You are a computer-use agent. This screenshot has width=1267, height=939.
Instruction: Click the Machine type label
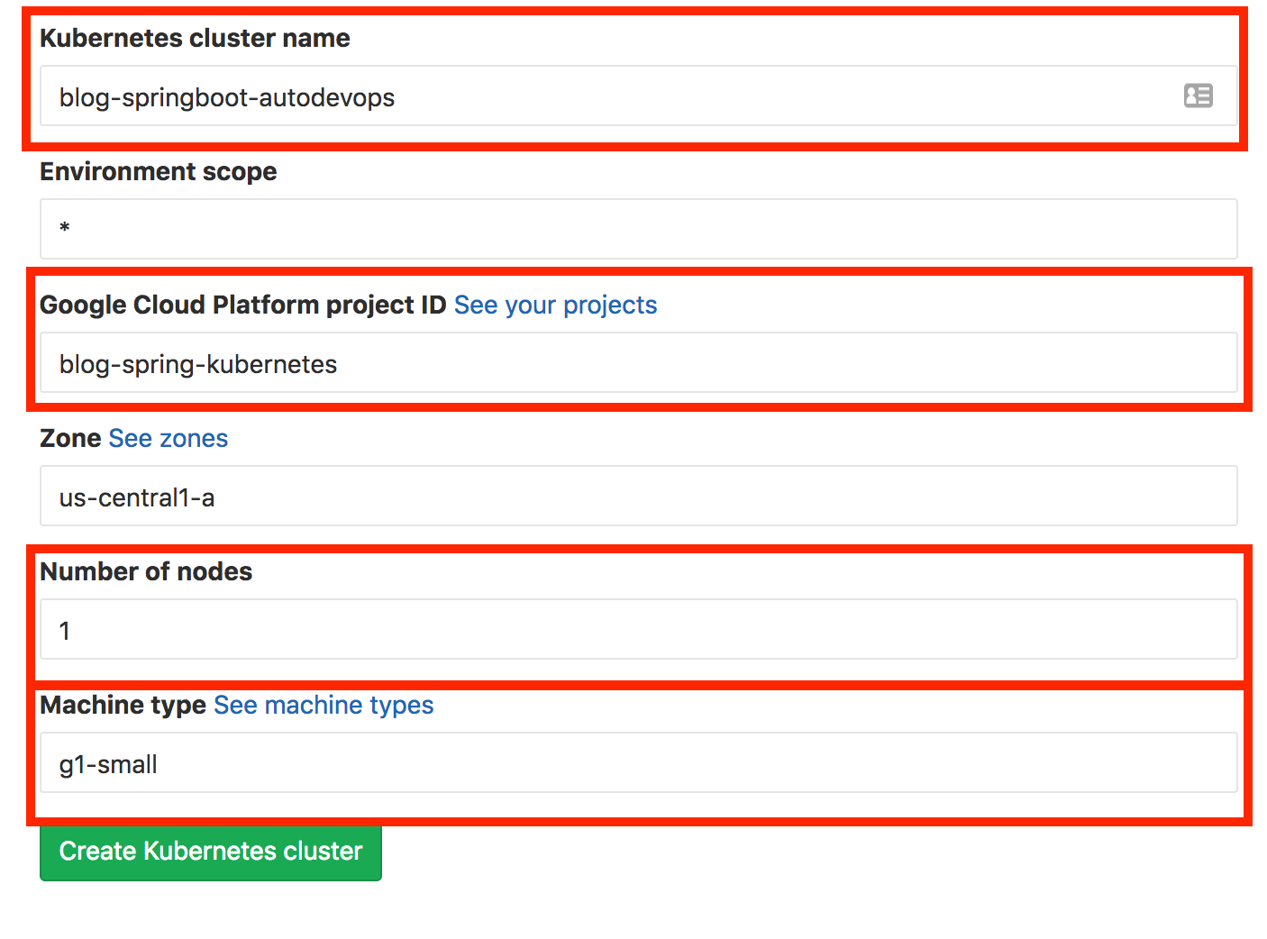click(123, 706)
